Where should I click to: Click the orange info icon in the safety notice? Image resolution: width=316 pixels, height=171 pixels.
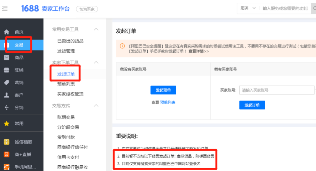point(122,46)
